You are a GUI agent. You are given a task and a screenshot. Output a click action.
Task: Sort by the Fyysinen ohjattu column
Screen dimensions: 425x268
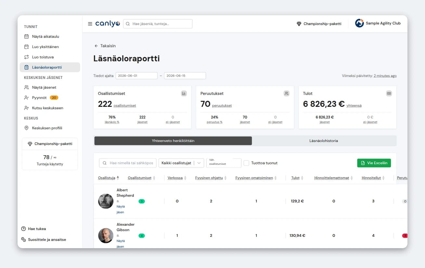211,178
